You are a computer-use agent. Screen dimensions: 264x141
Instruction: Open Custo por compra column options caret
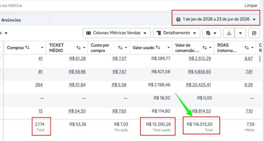126,48
